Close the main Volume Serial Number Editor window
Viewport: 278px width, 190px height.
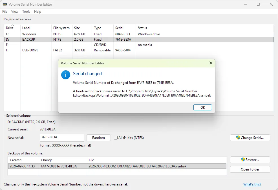tap(271, 4)
